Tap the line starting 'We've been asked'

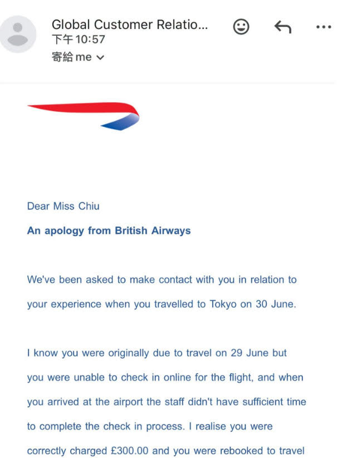pyautogui.click(x=162, y=280)
